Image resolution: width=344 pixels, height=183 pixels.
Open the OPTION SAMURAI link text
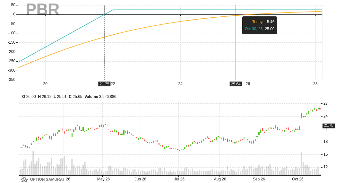click(47, 179)
